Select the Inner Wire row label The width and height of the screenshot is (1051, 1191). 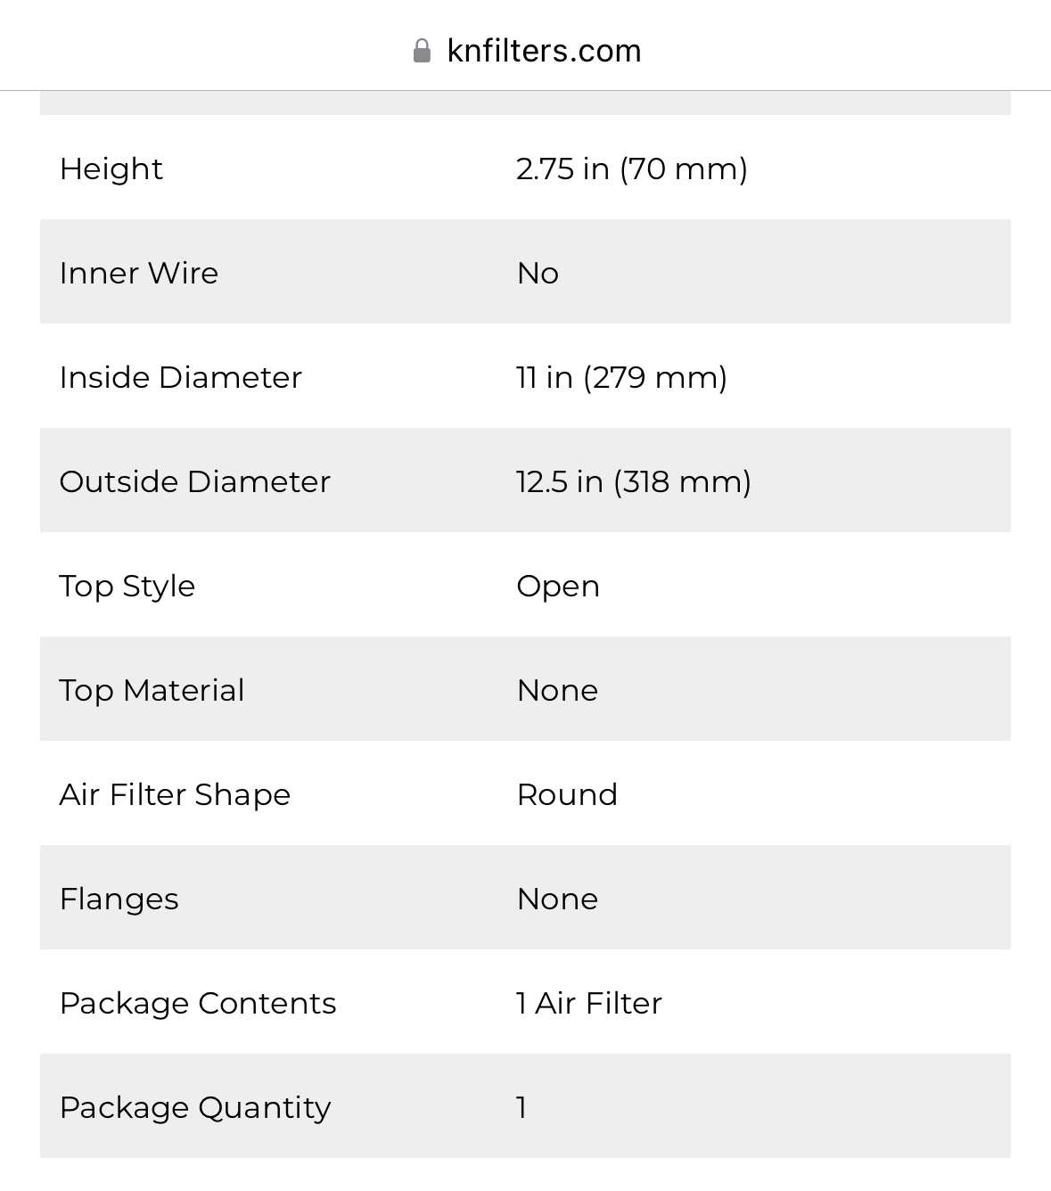click(x=139, y=273)
